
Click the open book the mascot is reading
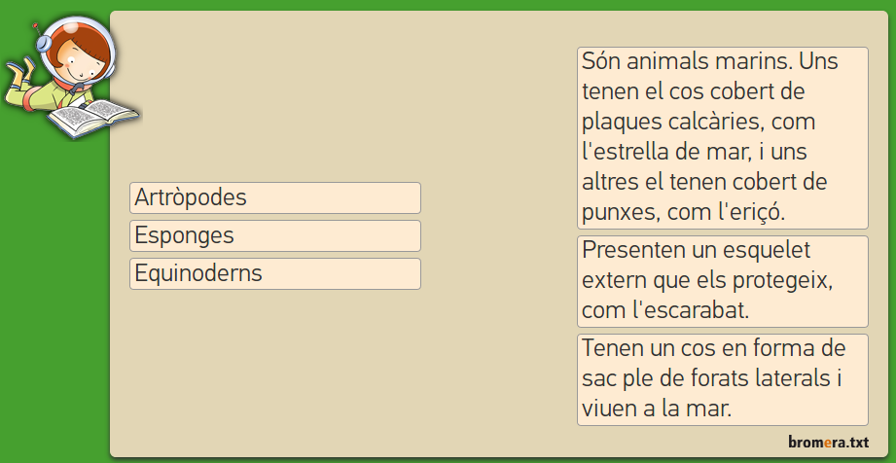93,117
